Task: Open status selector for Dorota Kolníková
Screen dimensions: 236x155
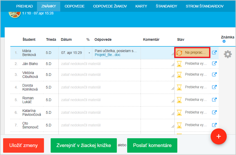Action: 192,87
